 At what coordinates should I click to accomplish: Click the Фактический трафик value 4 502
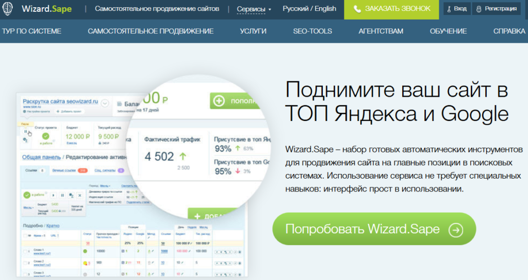159,156
